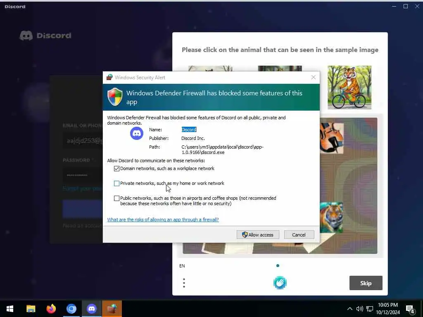The width and height of the screenshot is (423, 317).
Task: Enable the Domain networks checkbox
Action: 116,168
